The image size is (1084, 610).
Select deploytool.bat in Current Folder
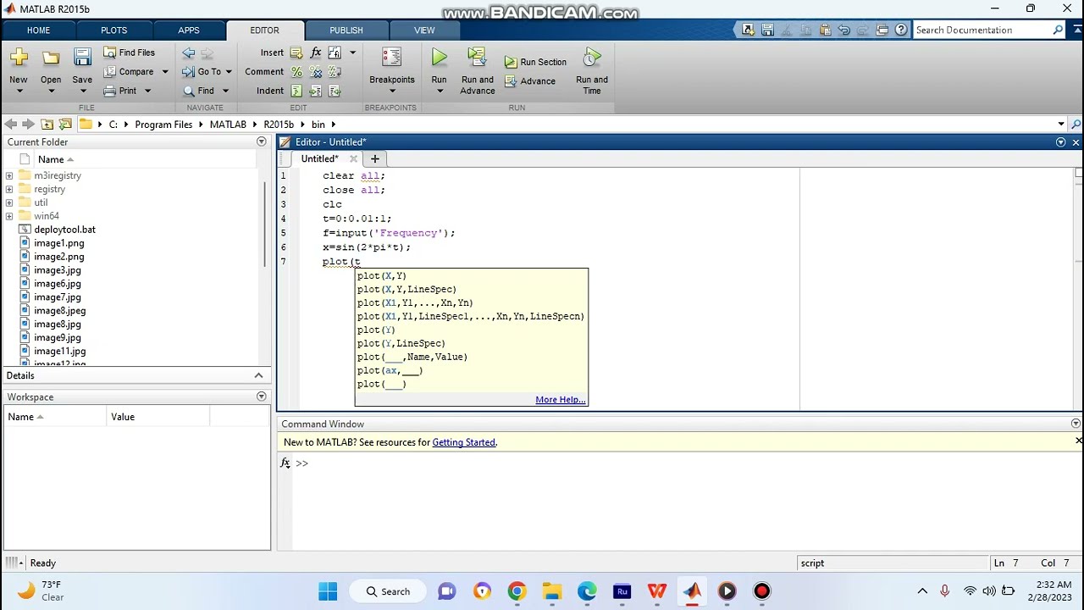[x=64, y=230]
